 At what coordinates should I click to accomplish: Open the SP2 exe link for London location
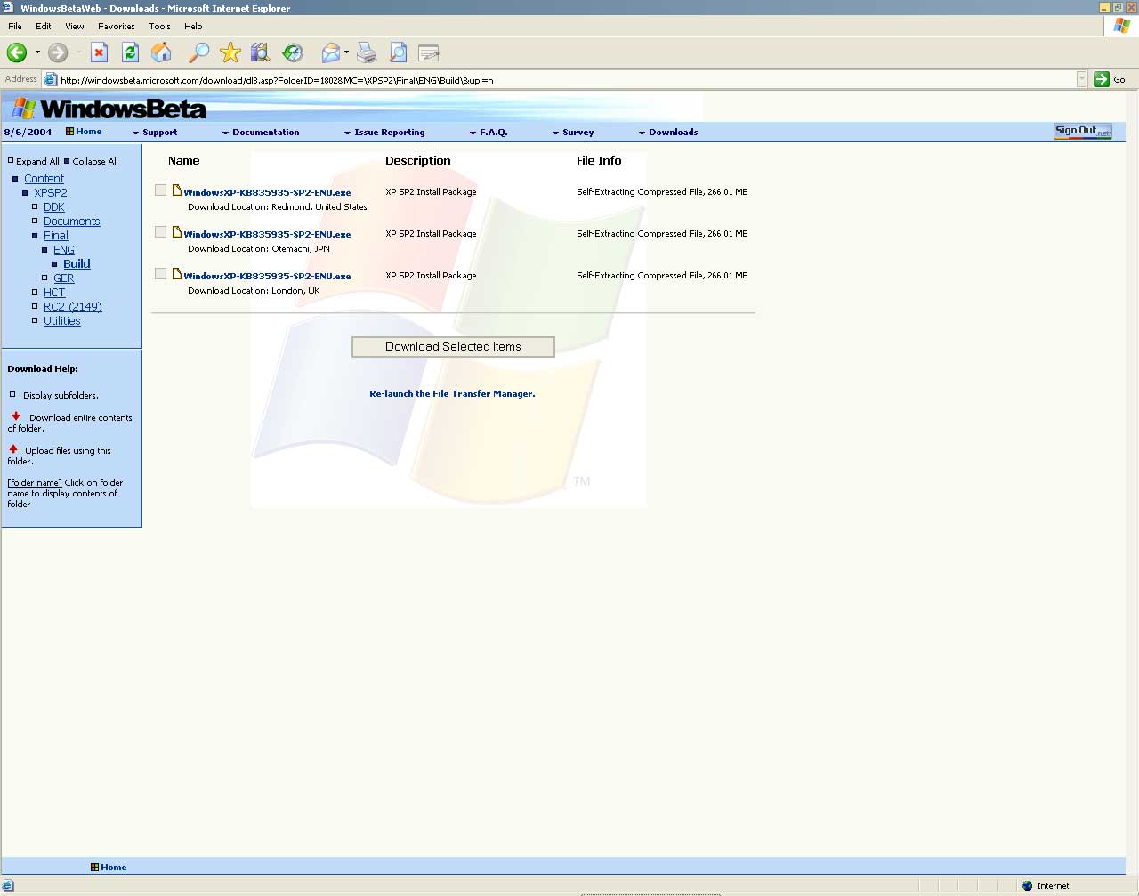click(x=267, y=276)
